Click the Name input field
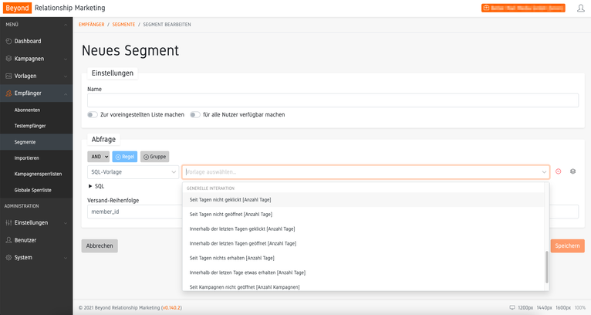Viewport: 591px width, 315px height. point(333,100)
